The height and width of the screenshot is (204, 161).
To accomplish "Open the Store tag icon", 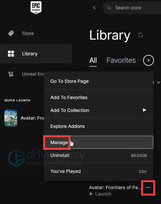I will coord(11,33).
